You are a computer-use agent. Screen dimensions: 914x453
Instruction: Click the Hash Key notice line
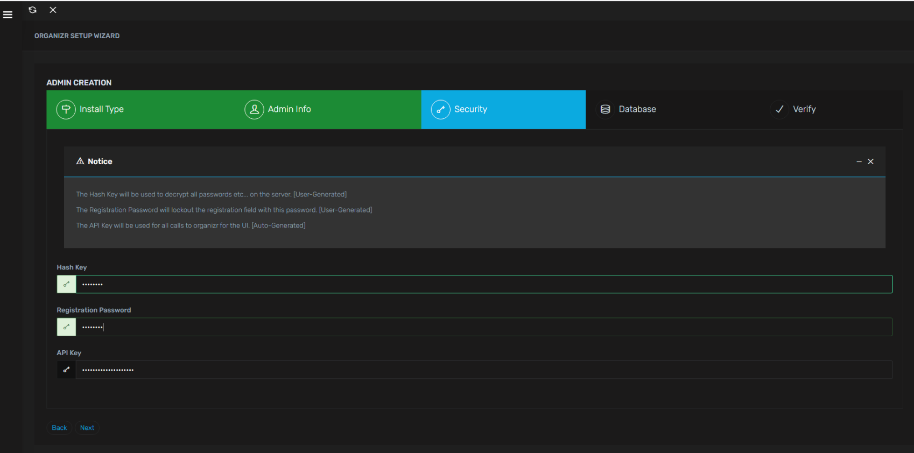click(211, 194)
